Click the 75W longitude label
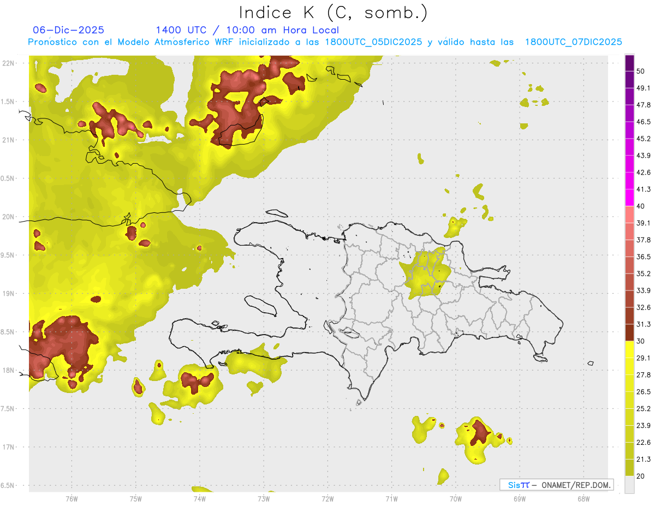Viewport: 655px width, 506px height. [136, 498]
